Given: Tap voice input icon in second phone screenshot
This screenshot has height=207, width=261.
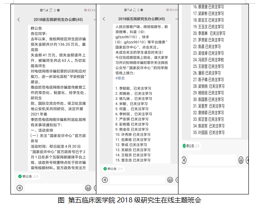Looking at the screenshot, I should point(105,180).
